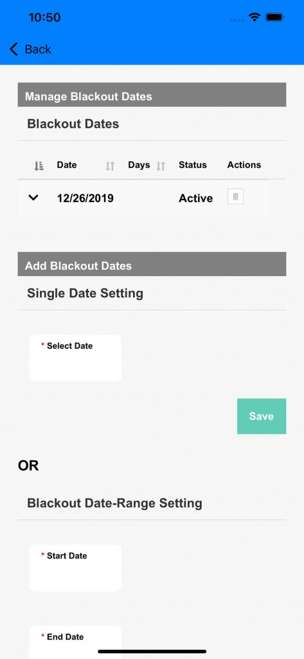Tap the Back chevron icon

(14, 49)
